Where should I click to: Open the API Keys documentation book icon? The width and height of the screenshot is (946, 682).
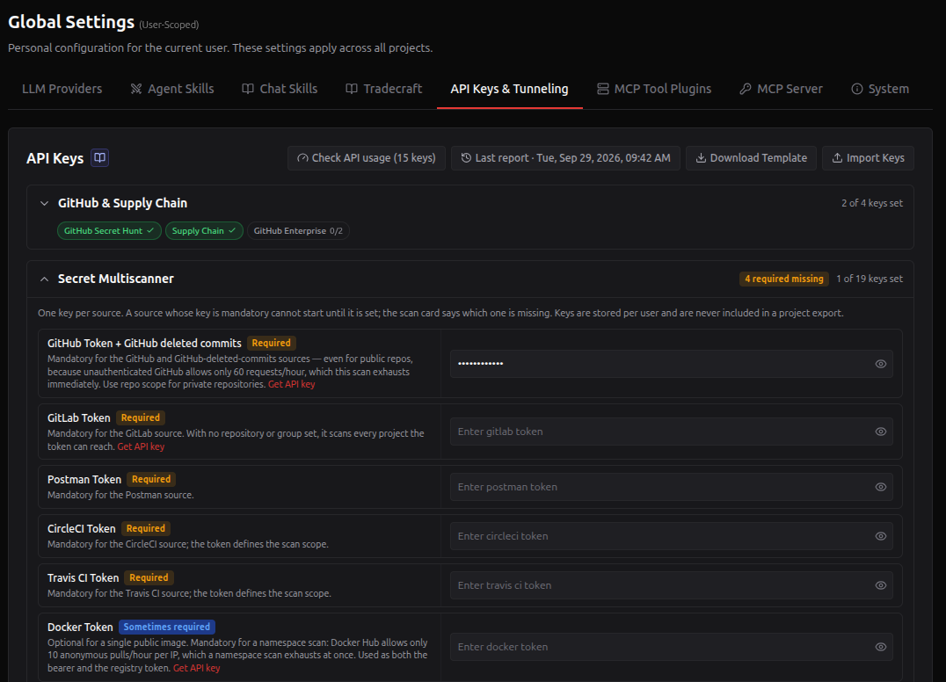(99, 158)
